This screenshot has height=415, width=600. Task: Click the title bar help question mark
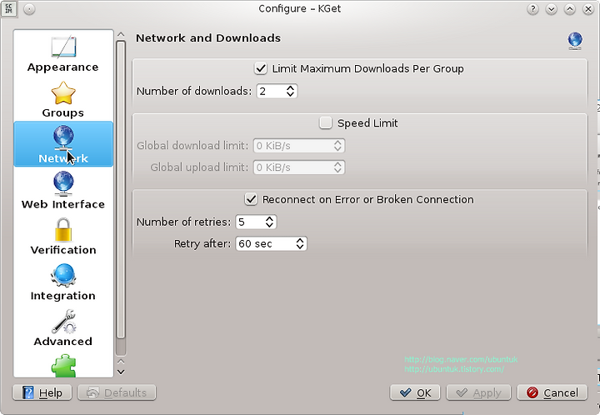point(532,9)
